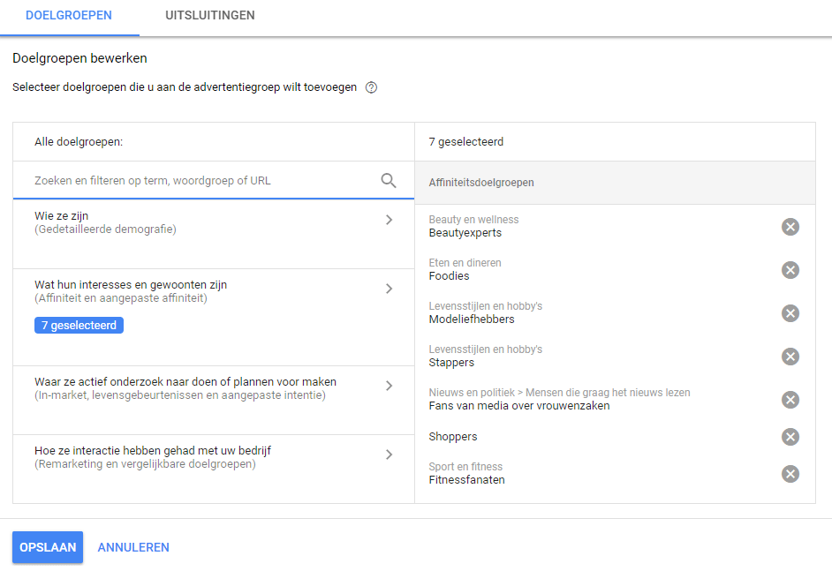Switch to the UITSLUITINGEN tab
832x571 pixels.
[x=209, y=16]
